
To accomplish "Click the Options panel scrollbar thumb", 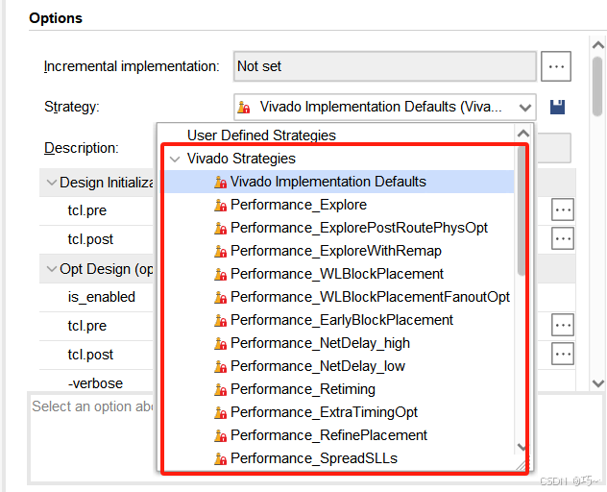I will pos(598,86).
